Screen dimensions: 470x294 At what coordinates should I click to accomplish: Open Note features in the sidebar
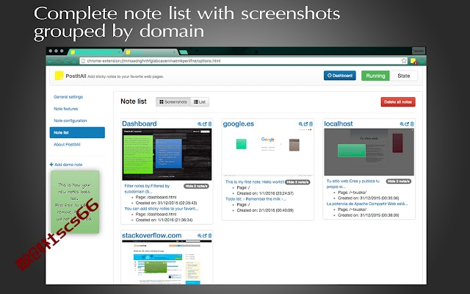[x=65, y=109]
